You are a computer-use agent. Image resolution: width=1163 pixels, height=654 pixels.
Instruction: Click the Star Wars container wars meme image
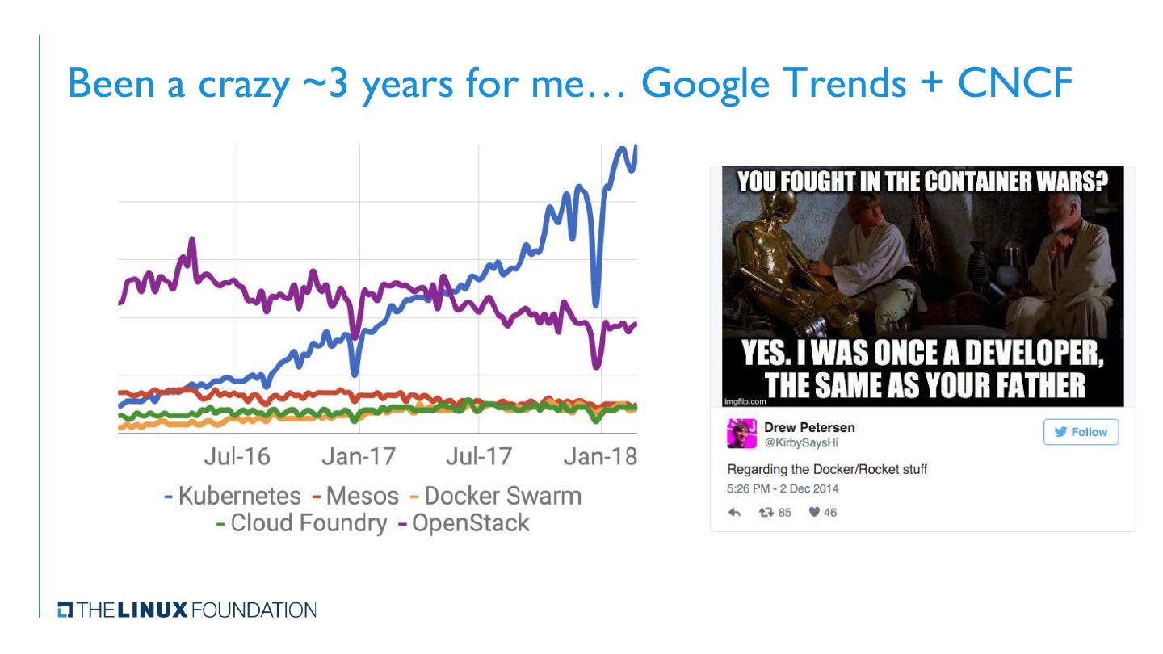[x=922, y=287]
